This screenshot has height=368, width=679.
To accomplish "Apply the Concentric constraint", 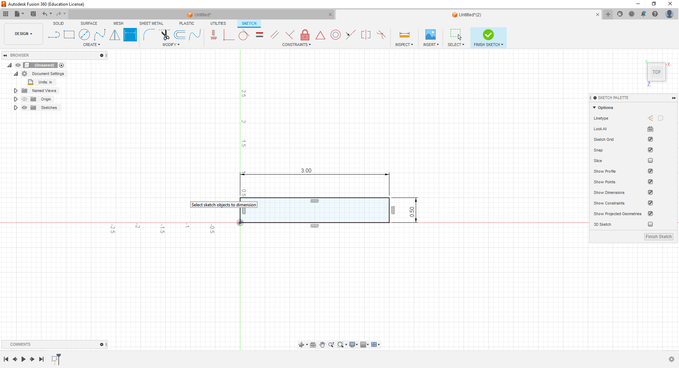I will pos(336,35).
